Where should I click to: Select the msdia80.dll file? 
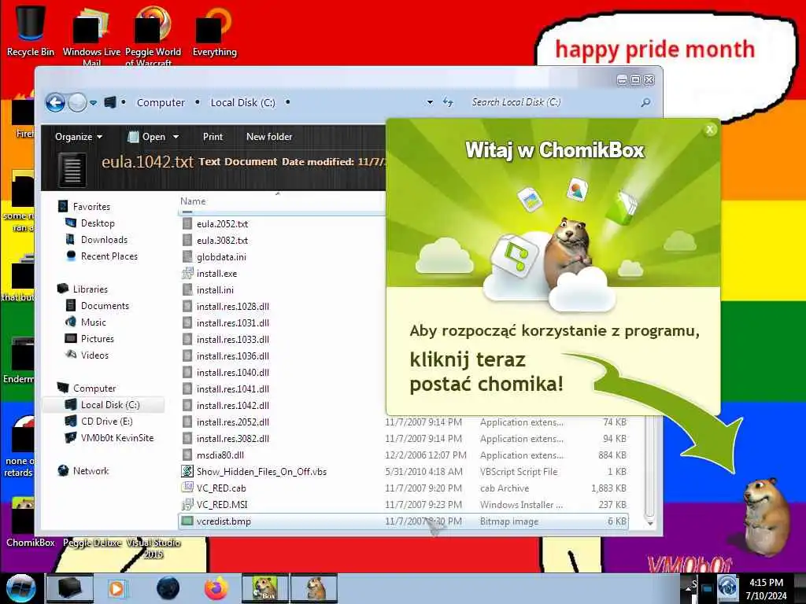220,455
